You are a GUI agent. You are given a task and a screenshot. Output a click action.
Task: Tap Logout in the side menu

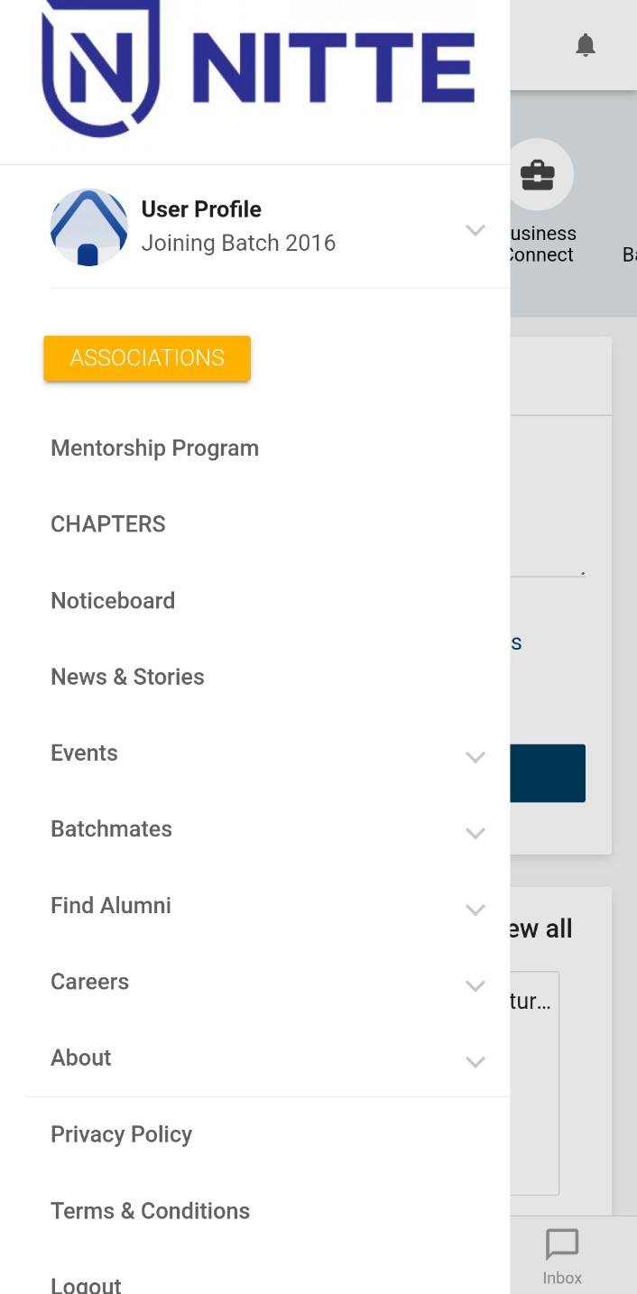click(86, 1284)
